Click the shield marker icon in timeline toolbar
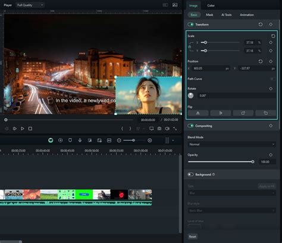Screen dimensions: 282x243 click(70, 140)
